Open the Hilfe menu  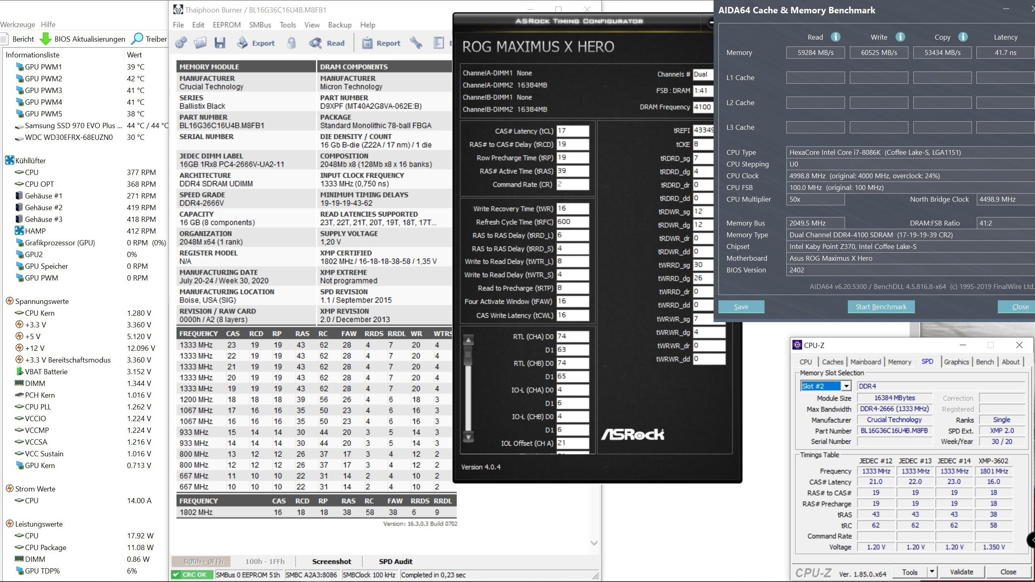tap(48, 24)
